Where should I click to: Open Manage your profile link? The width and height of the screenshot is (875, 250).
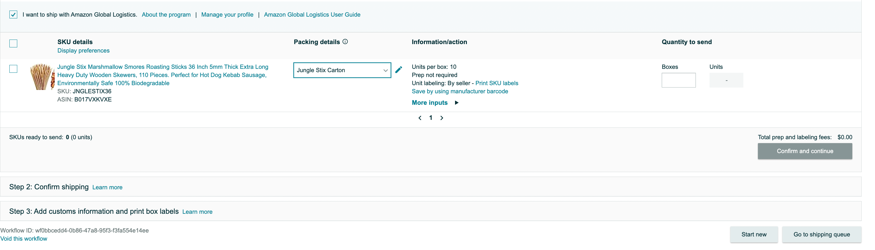[x=227, y=14]
